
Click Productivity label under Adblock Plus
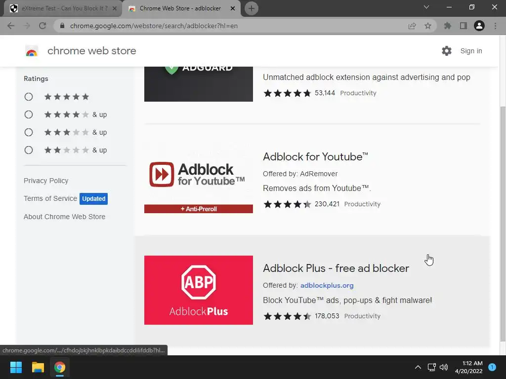[362, 316]
